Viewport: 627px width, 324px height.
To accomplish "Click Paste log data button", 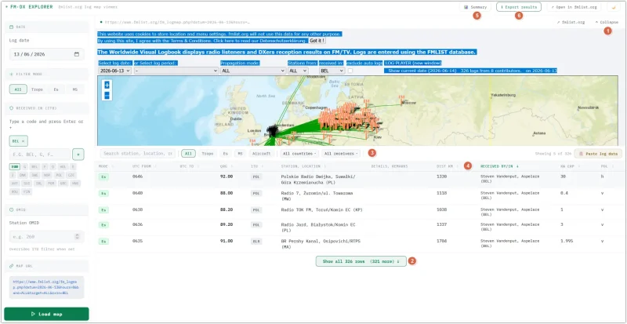I will point(598,154).
